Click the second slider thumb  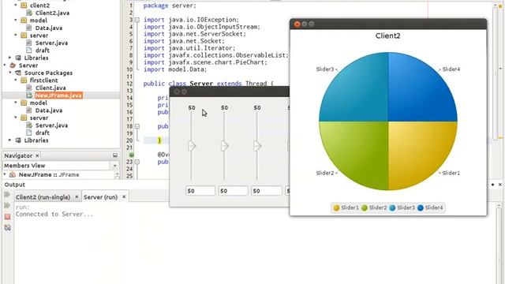click(224, 146)
